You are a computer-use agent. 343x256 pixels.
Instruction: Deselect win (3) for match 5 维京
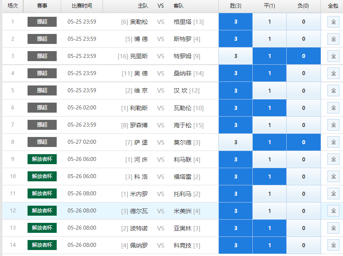point(236,91)
